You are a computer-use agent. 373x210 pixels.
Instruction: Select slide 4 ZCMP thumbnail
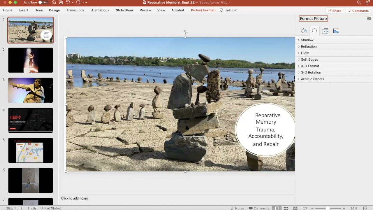(x=31, y=120)
